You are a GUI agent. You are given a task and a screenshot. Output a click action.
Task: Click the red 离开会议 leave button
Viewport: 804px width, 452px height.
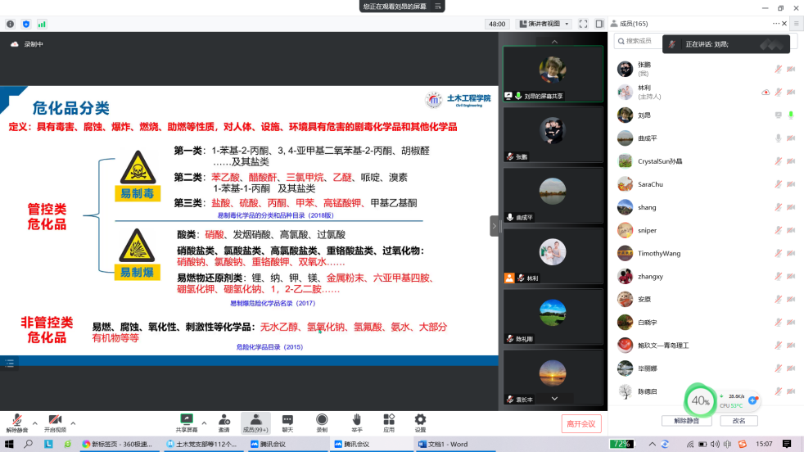click(581, 423)
